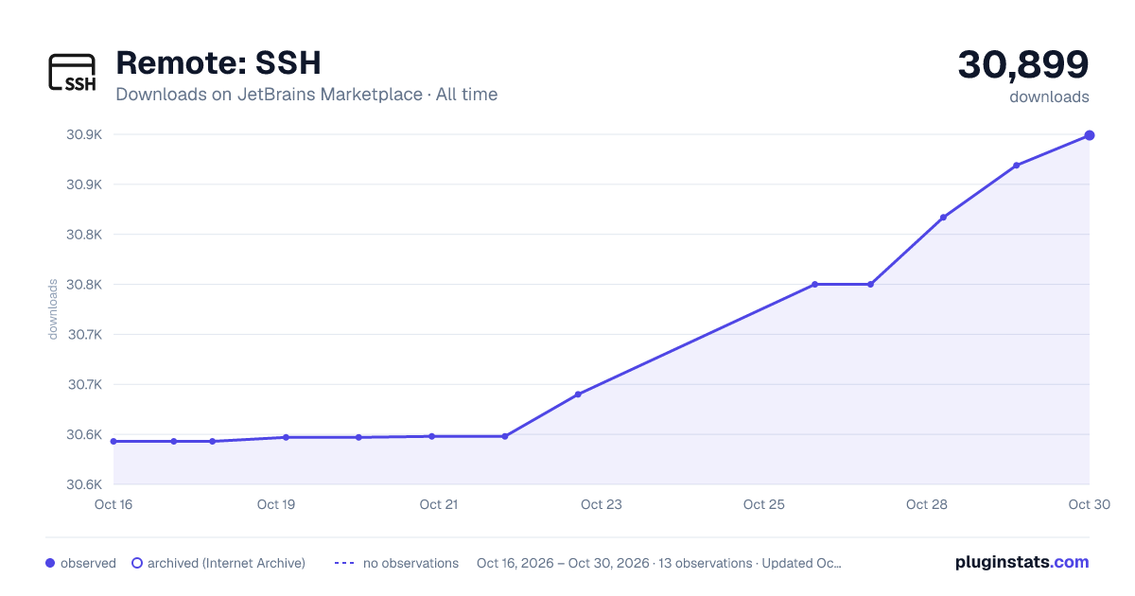Click the 30,899 downloads total
The height and width of the screenshot is (596, 1135).
[1023, 64]
